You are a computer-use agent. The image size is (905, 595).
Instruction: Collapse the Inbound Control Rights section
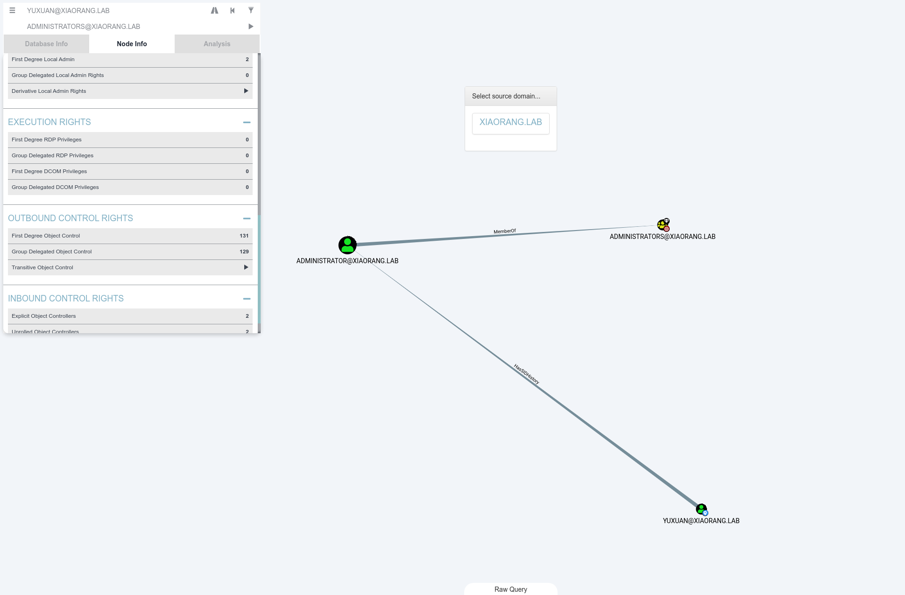pos(247,299)
